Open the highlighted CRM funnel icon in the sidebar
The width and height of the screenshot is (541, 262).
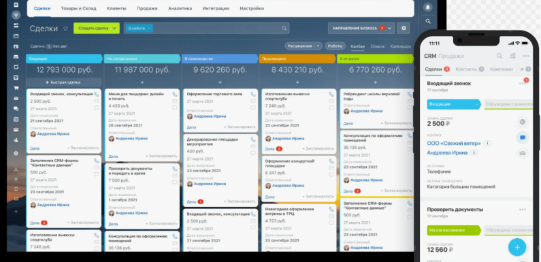(x=16, y=15)
